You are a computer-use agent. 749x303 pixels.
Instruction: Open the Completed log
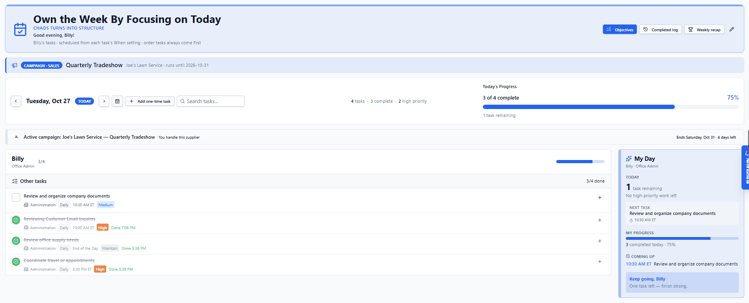pos(660,30)
